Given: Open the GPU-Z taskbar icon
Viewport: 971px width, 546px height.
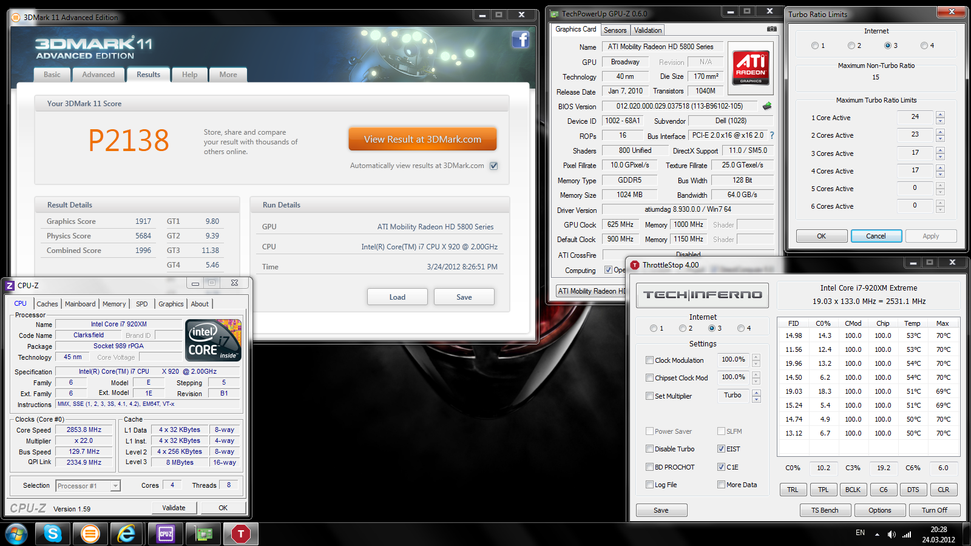Looking at the screenshot, I should tap(203, 534).
